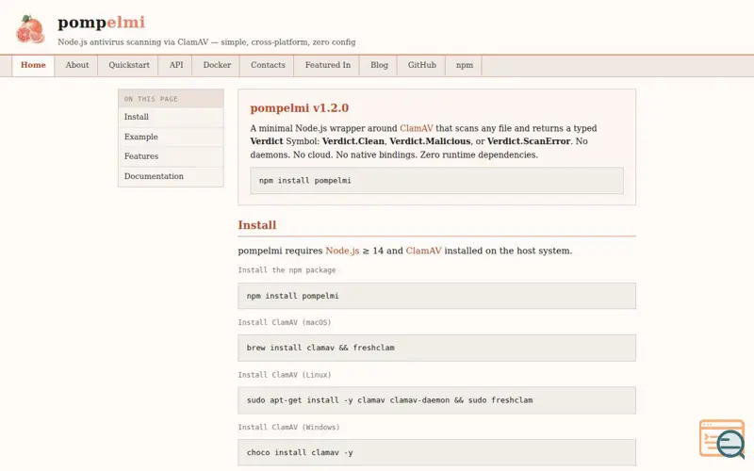
Task: Click the tagline under the site title
Action: click(206, 42)
